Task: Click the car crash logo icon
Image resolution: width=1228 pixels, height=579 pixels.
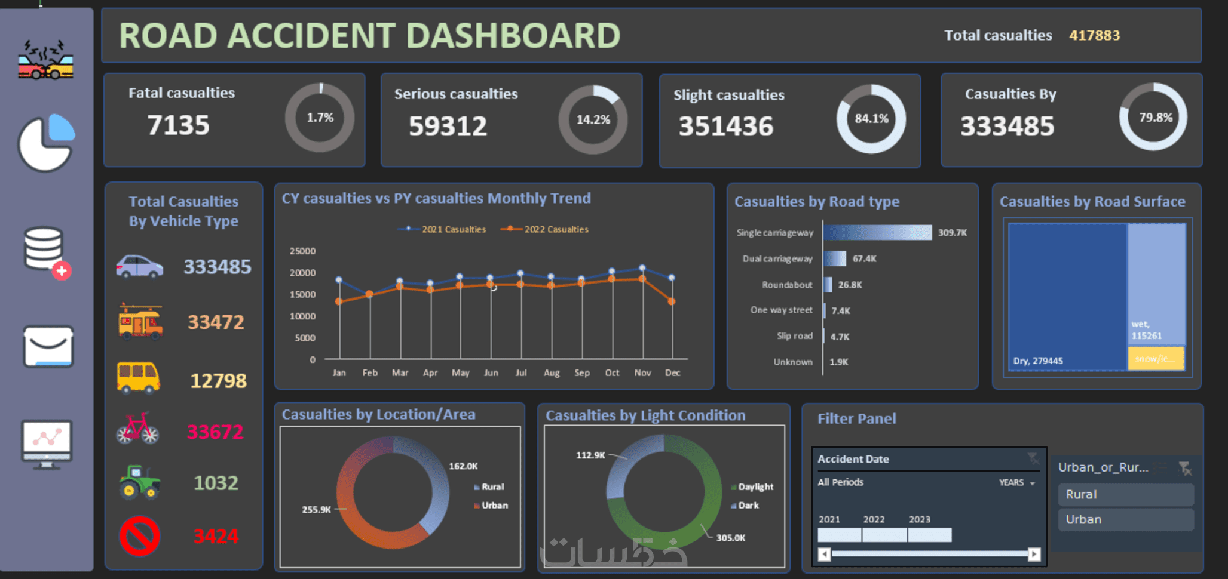Action: coord(45,59)
